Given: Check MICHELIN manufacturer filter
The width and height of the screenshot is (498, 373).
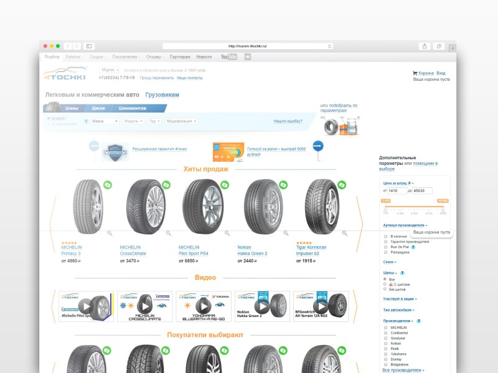Looking at the screenshot, I should pos(385,328).
